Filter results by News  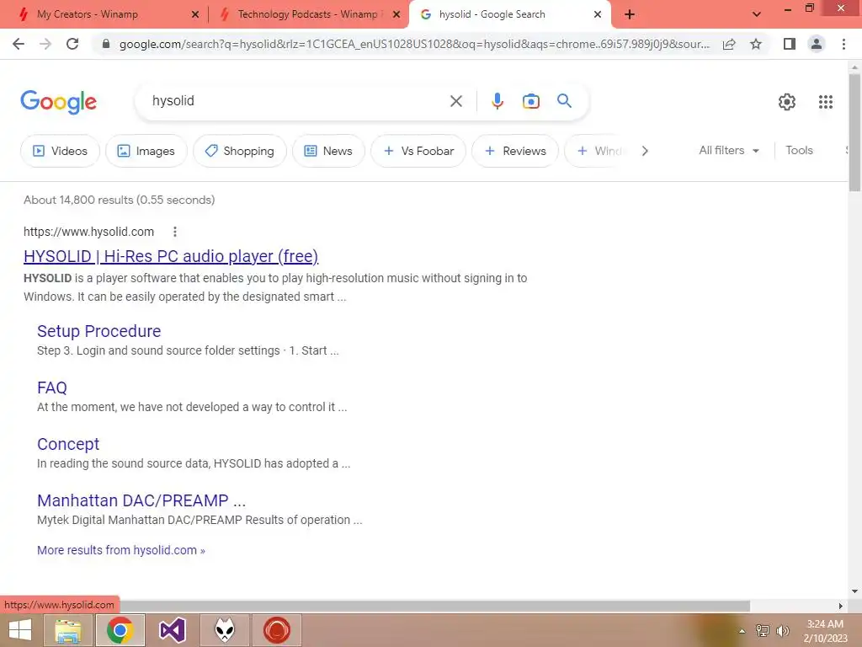[x=328, y=151]
